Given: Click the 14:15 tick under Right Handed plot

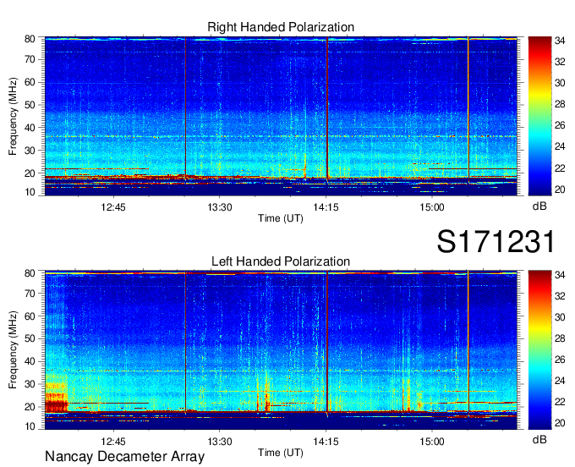Looking at the screenshot, I should pyautogui.click(x=326, y=207).
